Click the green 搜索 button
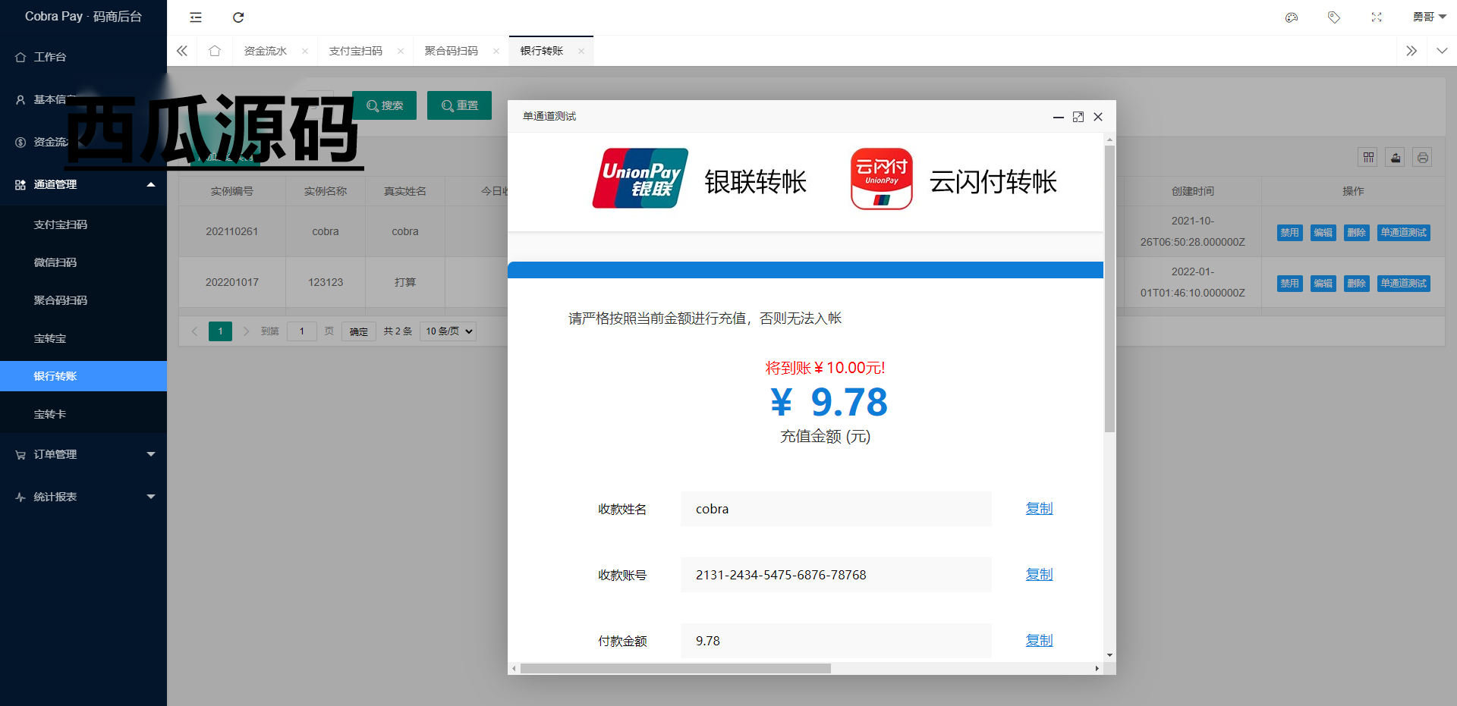 pyautogui.click(x=384, y=105)
